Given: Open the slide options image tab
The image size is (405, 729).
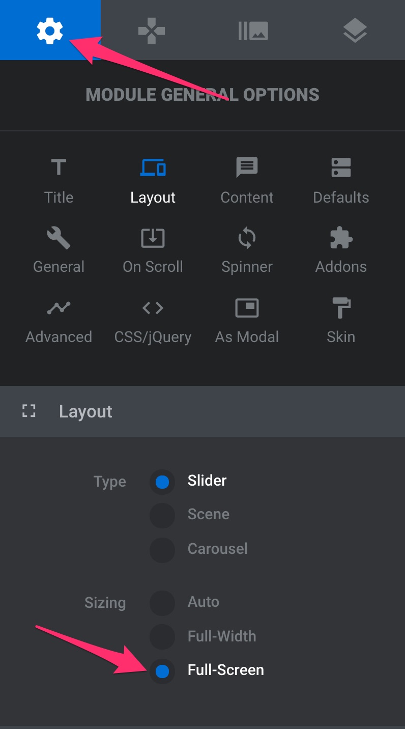Looking at the screenshot, I should (253, 31).
